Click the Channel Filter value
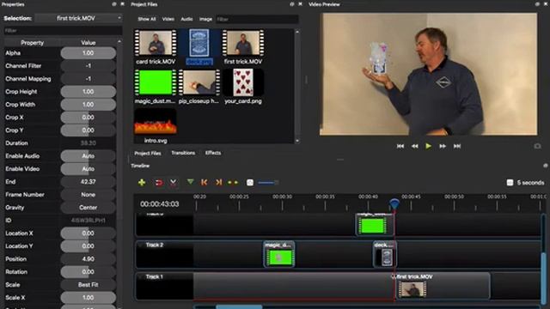 [x=88, y=66]
